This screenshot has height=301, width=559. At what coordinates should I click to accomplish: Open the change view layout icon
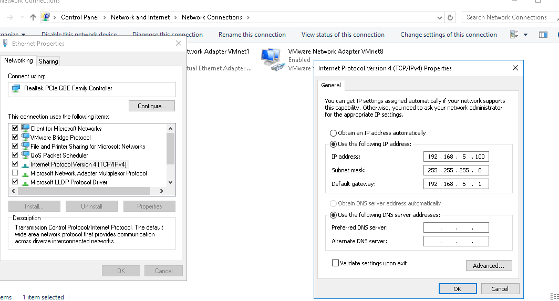(x=514, y=35)
